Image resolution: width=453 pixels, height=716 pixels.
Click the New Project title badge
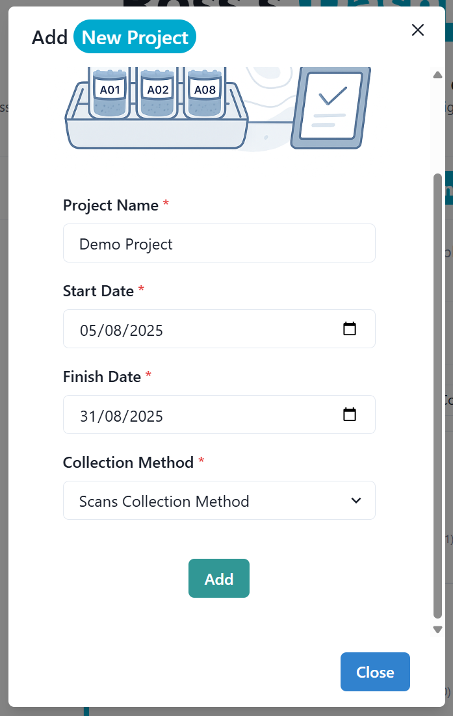pyautogui.click(x=135, y=37)
